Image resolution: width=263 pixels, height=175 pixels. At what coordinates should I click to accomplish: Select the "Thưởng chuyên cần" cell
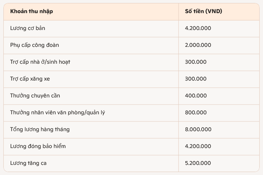point(35,96)
